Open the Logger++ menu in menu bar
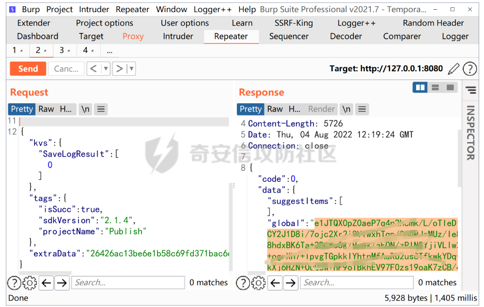The image size is (484, 307). coord(213,10)
